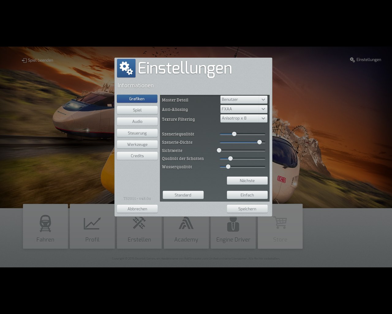Switch to the Spiel settings tab
This screenshot has width=392, height=314.
pyautogui.click(x=137, y=110)
